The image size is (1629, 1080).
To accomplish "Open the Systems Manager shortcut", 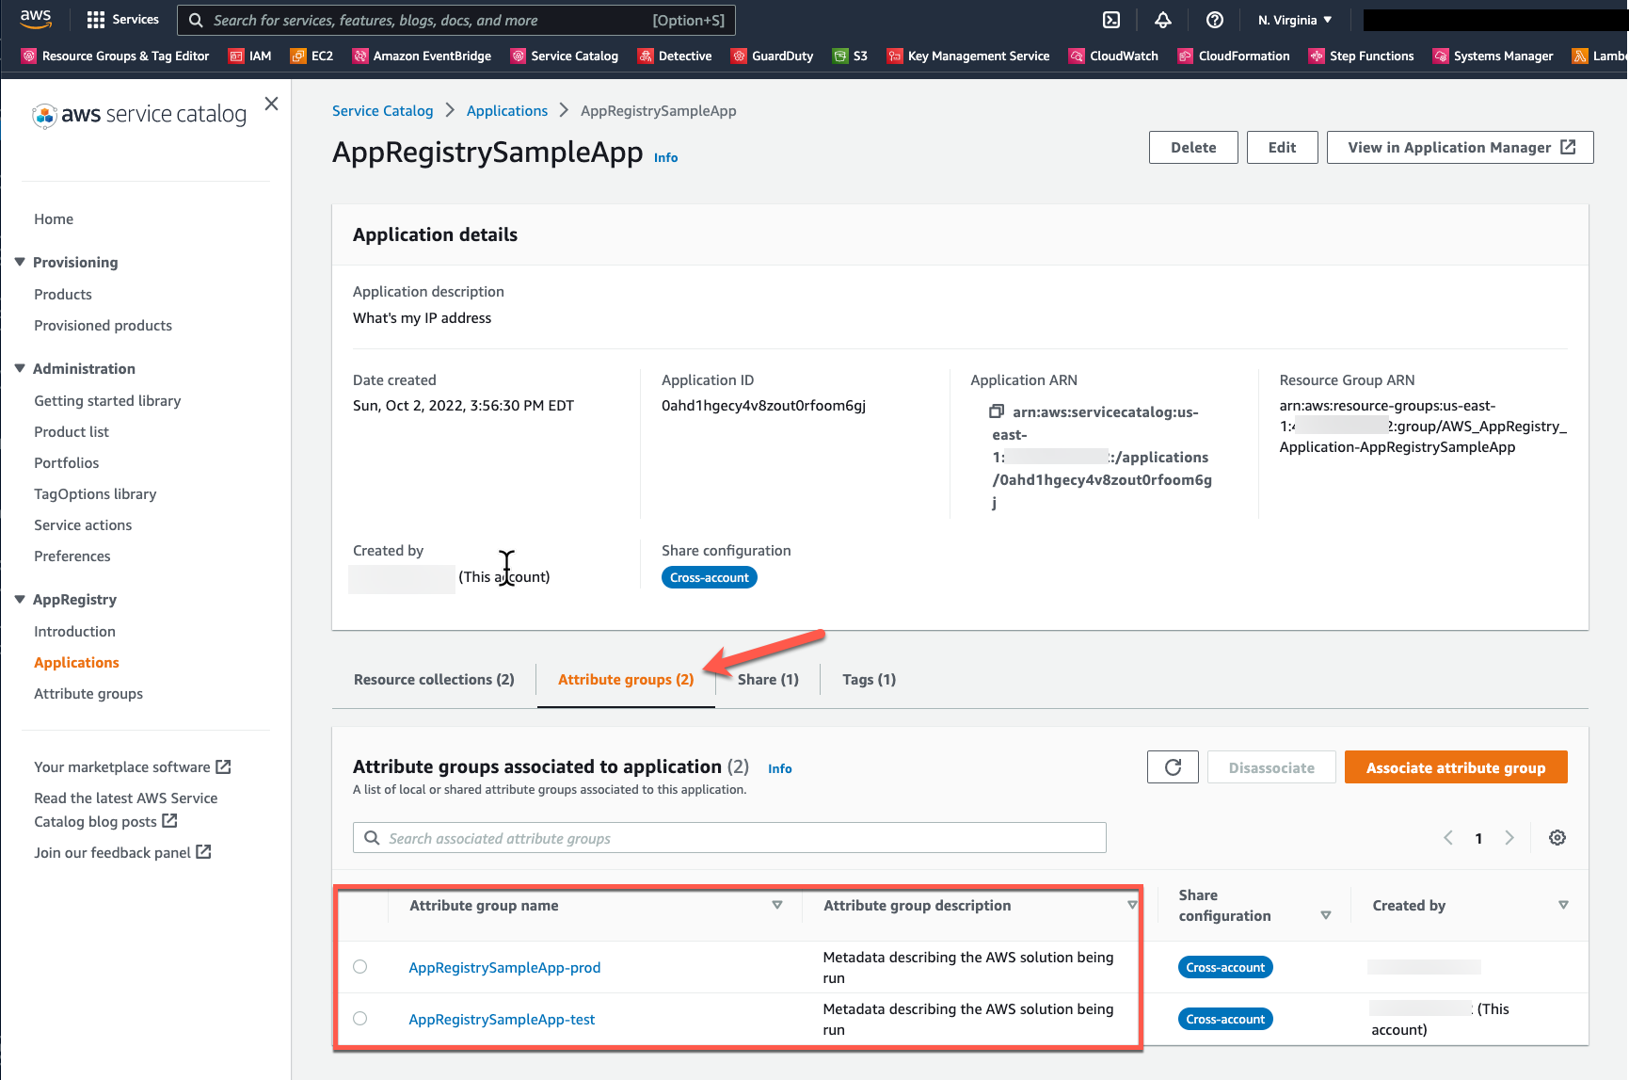I will [1493, 56].
